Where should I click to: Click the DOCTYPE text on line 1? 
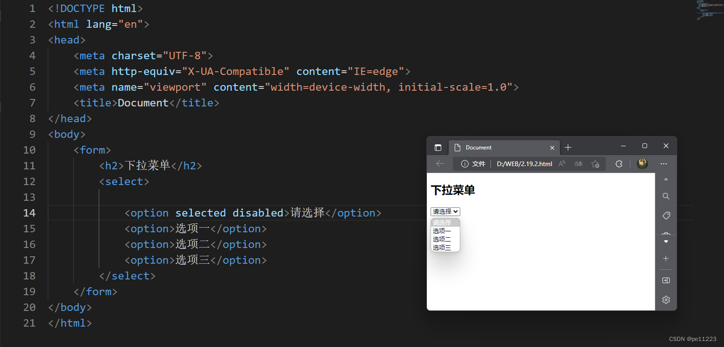83,8
